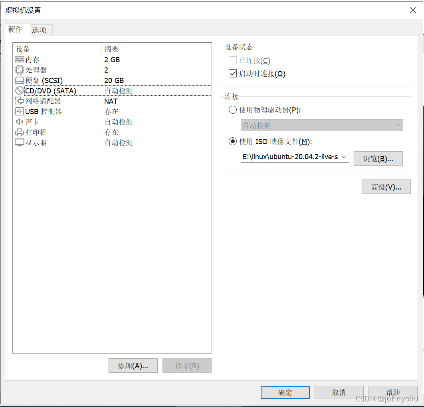Click the memory (内存) device icon
The height and width of the screenshot is (407, 424).
[x=20, y=59]
